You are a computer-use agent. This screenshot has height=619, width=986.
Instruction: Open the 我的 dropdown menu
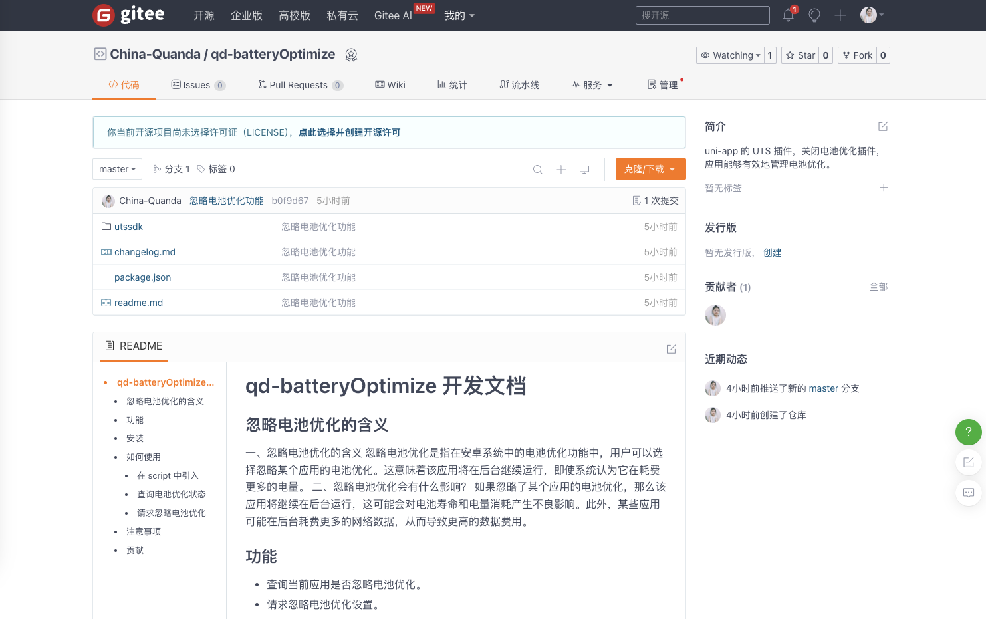[459, 15]
